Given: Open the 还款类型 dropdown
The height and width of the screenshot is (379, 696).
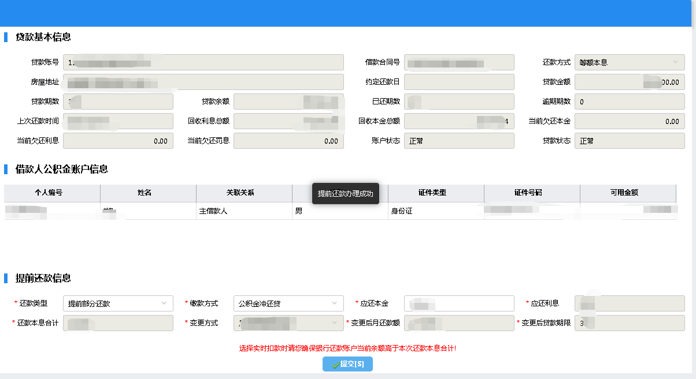Looking at the screenshot, I should tap(117, 303).
